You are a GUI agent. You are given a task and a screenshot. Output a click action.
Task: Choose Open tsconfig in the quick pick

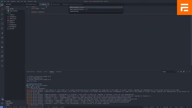click(x=96, y=7)
